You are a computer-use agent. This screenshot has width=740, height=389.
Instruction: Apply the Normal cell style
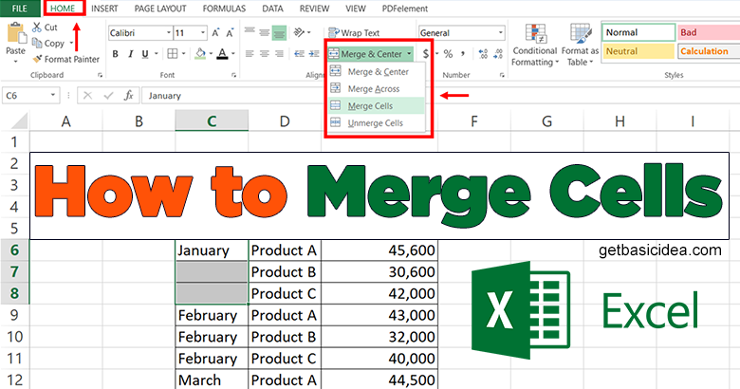[638, 32]
